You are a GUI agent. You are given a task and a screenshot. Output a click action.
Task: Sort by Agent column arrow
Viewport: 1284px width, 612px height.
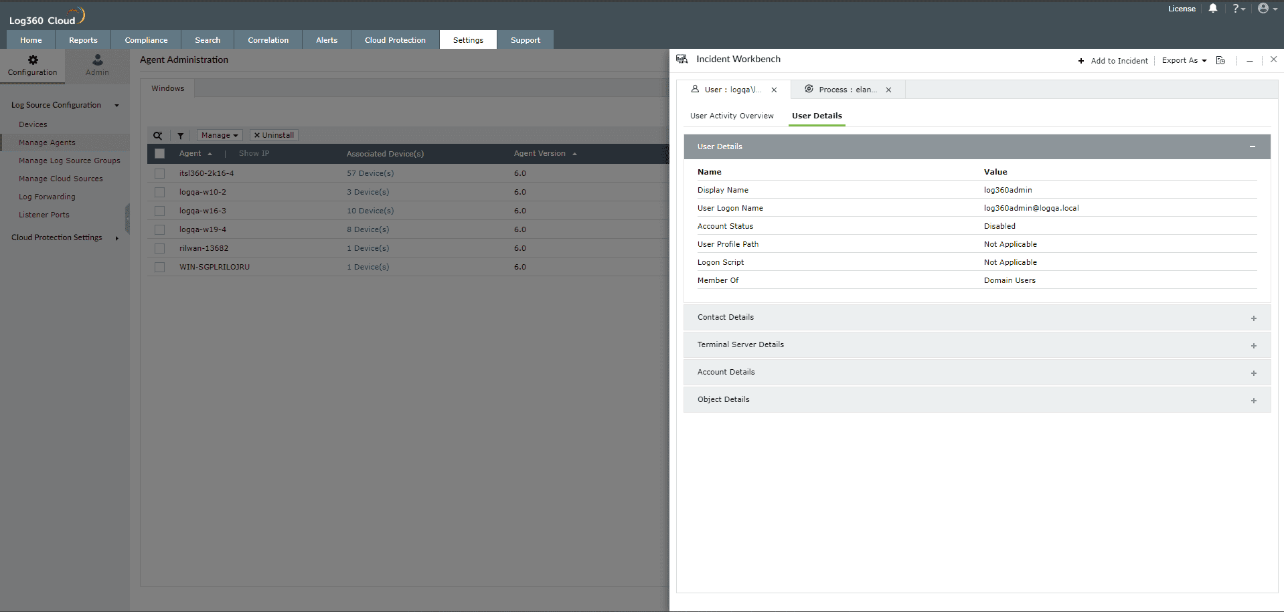[210, 154]
